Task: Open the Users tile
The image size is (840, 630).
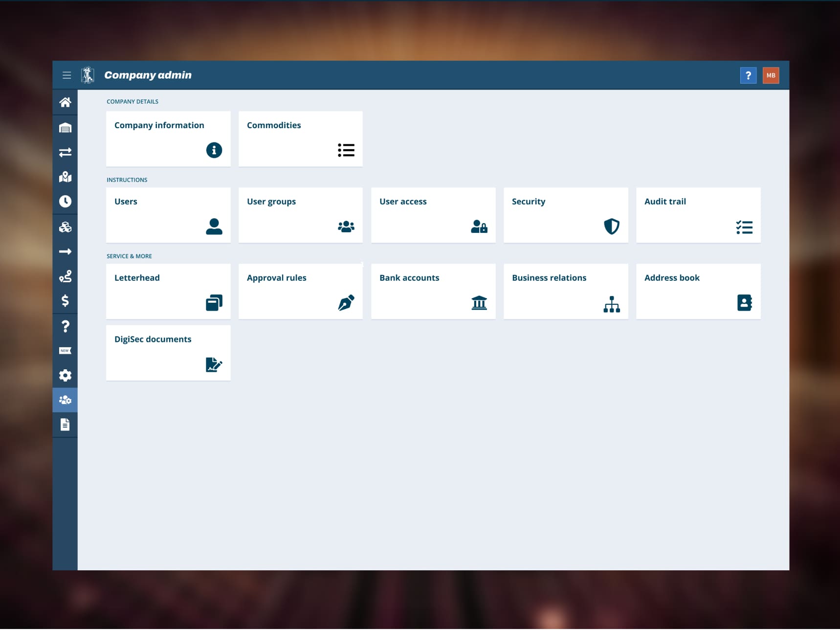Action: coord(168,215)
